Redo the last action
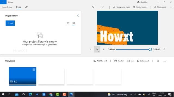174x97 pixels. pyautogui.click(x=103, y=7)
